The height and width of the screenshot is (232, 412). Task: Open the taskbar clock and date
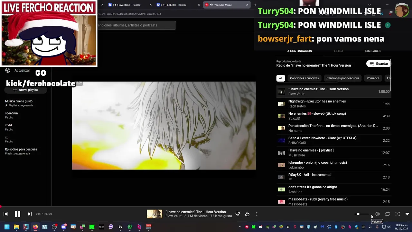401,227
